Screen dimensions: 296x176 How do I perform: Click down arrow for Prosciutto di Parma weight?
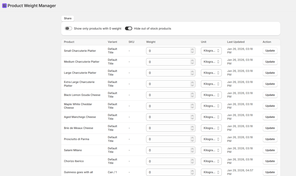point(192,141)
